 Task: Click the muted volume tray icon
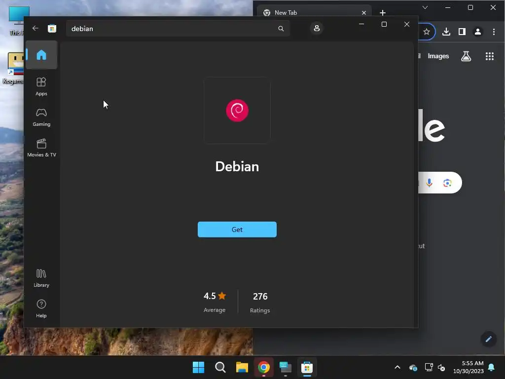click(441, 367)
